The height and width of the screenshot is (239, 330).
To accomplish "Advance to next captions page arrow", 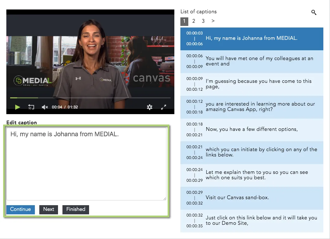I will (x=213, y=21).
